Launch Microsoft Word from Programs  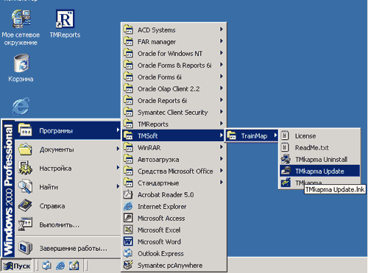coord(174,241)
